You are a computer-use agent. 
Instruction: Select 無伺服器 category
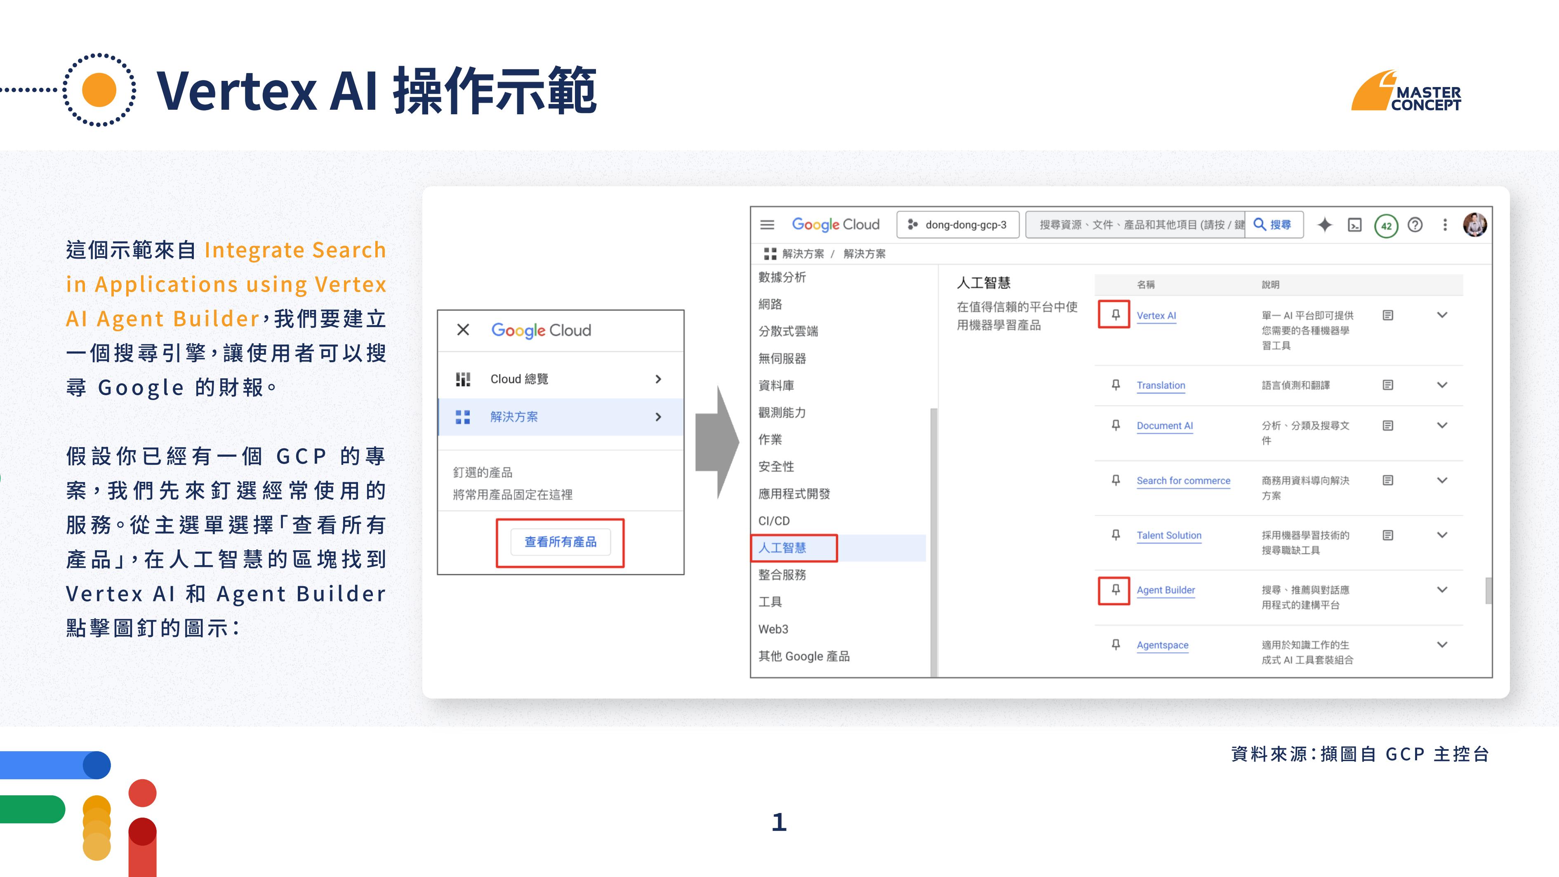(x=782, y=358)
